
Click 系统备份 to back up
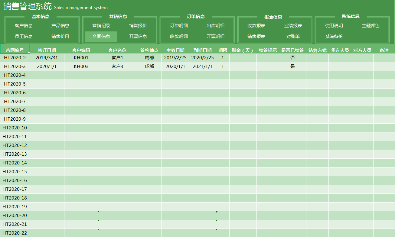click(x=334, y=37)
